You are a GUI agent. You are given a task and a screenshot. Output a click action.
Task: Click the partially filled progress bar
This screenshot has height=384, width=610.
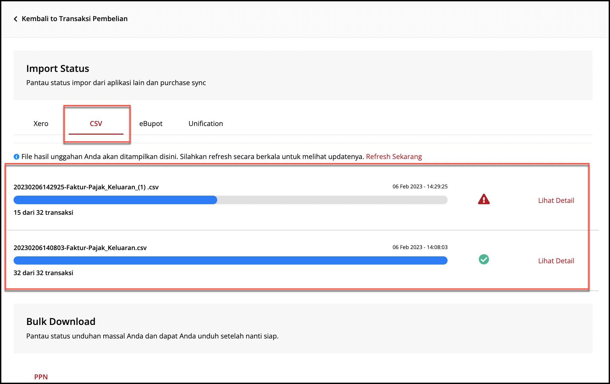point(230,200)
